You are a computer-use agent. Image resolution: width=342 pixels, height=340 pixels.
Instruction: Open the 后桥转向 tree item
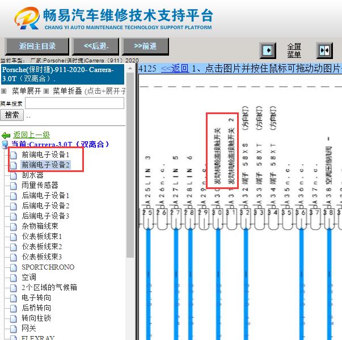coord(36,308)
